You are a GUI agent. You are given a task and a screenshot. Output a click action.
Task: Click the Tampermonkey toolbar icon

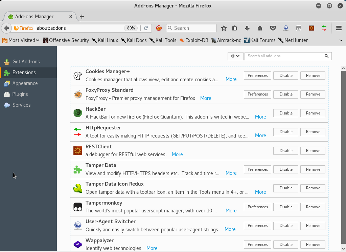click(299, 28)
